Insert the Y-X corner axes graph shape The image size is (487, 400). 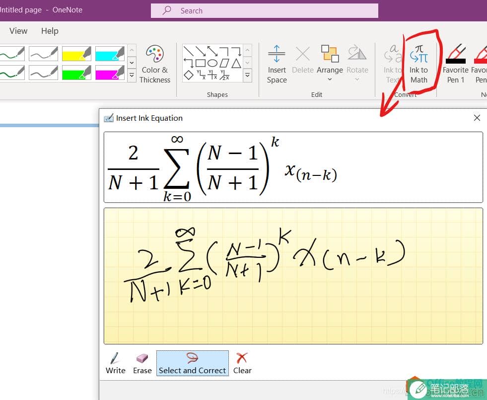[x=201, y=75]
